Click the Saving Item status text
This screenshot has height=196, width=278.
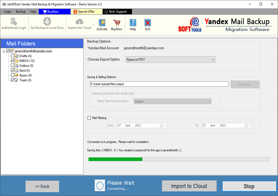(134, 150)
